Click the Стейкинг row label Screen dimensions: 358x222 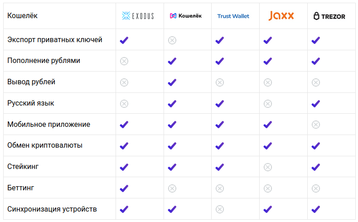[x=23, y=167]
